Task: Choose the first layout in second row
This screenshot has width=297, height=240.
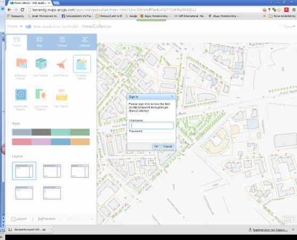Action: pos(24,193)
